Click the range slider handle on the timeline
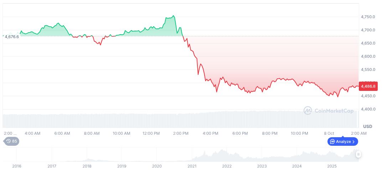Viewport: 382px width, 170px height. pyautogui.click(x=358, y=154)
